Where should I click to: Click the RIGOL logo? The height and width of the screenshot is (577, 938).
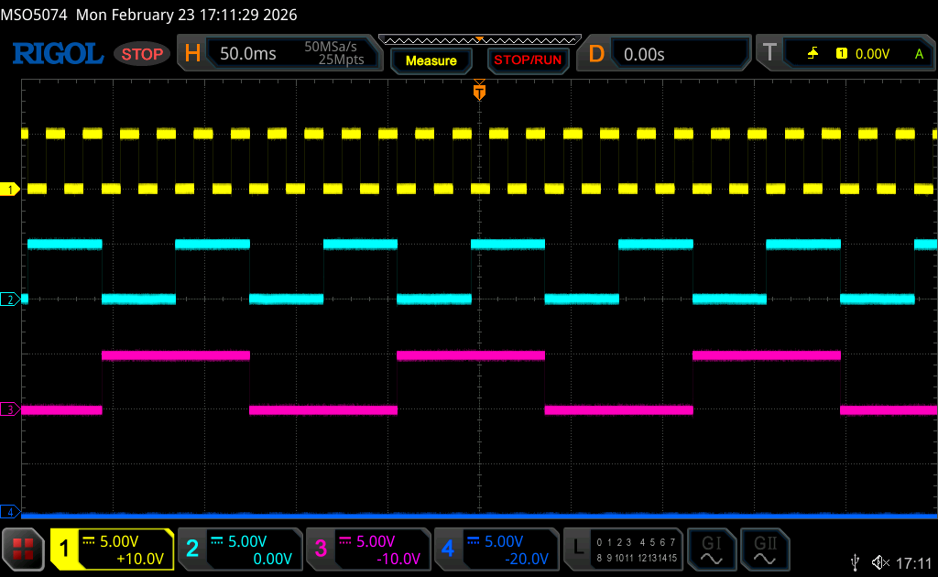(x=57, y=54)
